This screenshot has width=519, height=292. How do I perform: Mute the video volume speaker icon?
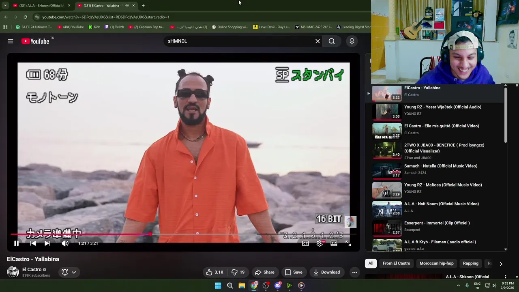click(65, 243)
